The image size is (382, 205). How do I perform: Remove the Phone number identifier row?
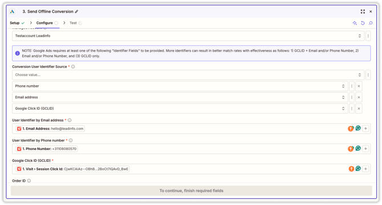click(x=359, y=86)
